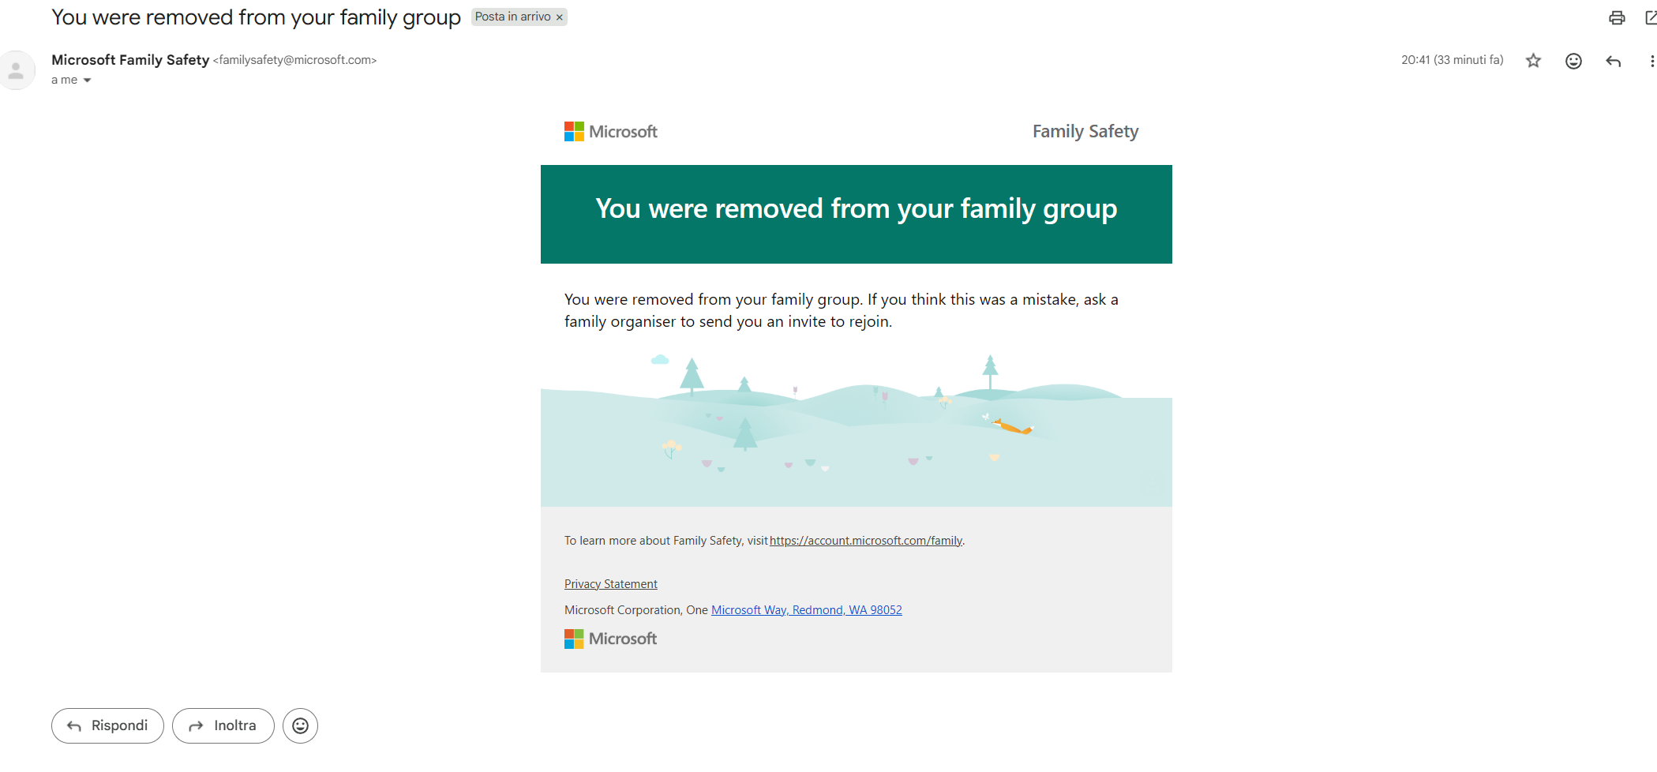
Task: Click the email subject line at top
Action: click(256, 17)
